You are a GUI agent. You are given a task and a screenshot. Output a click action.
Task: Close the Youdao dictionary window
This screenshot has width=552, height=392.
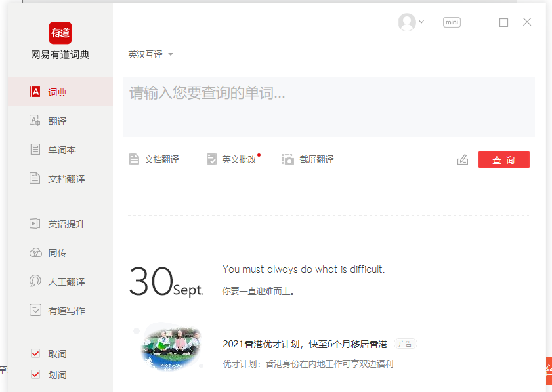pyautogui.click(x=527, y=22)
